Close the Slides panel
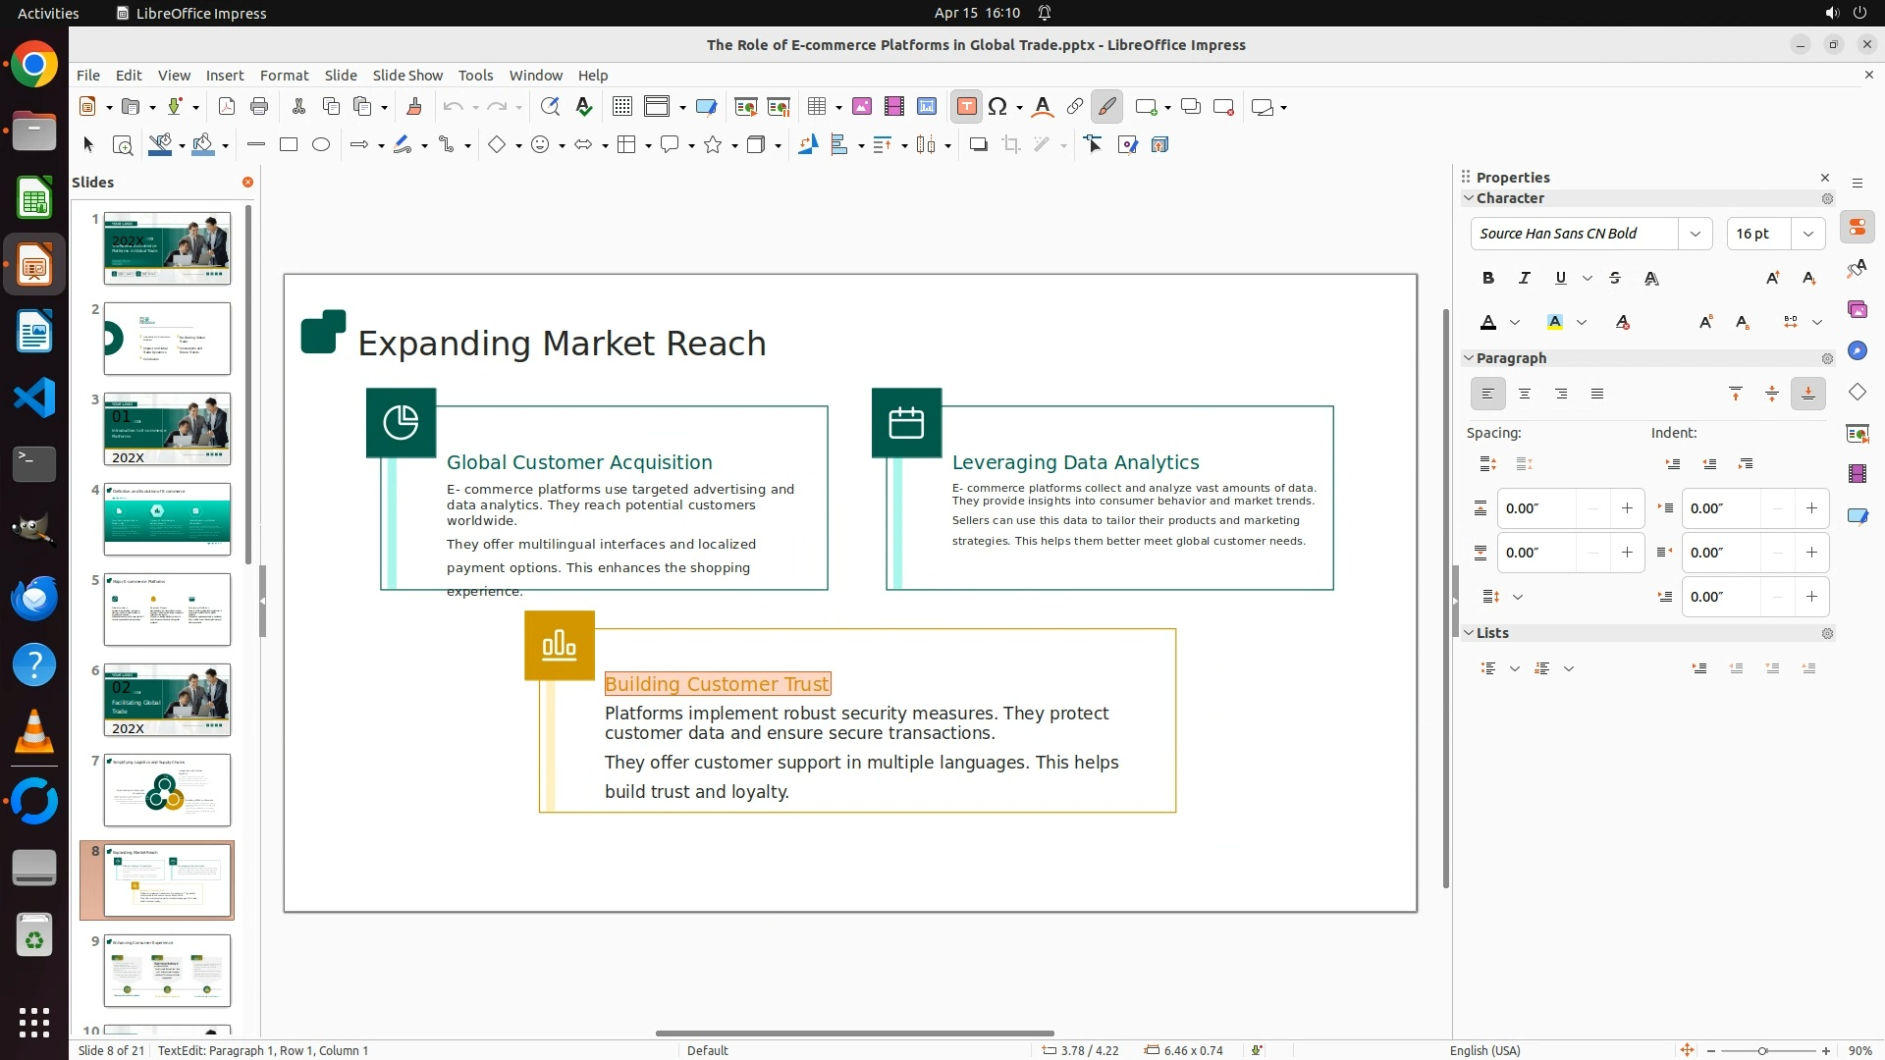The width and height of the screenshot is (1885, 1060). tap(247, 183)
